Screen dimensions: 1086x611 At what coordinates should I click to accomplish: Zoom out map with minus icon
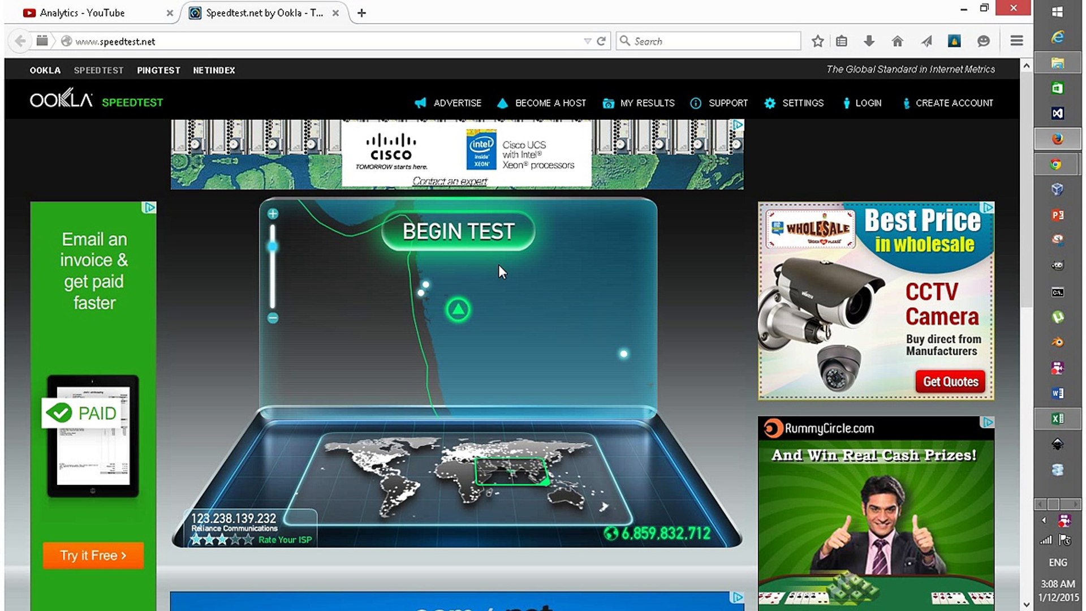[273, 318]
